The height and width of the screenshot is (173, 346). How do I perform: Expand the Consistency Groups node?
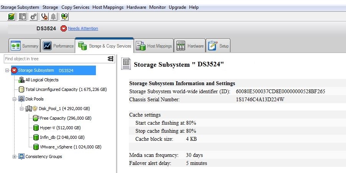tap(15, 157)
